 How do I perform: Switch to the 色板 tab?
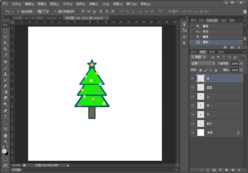tap(202, 20)
